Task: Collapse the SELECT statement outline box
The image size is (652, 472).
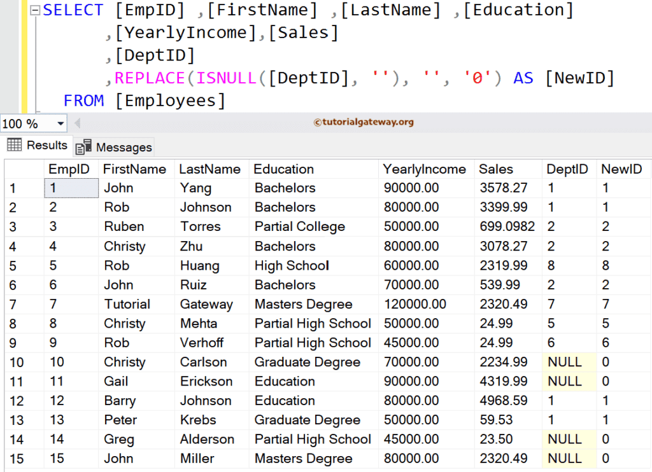Action: pyautogui.click(x=35, y=11)
